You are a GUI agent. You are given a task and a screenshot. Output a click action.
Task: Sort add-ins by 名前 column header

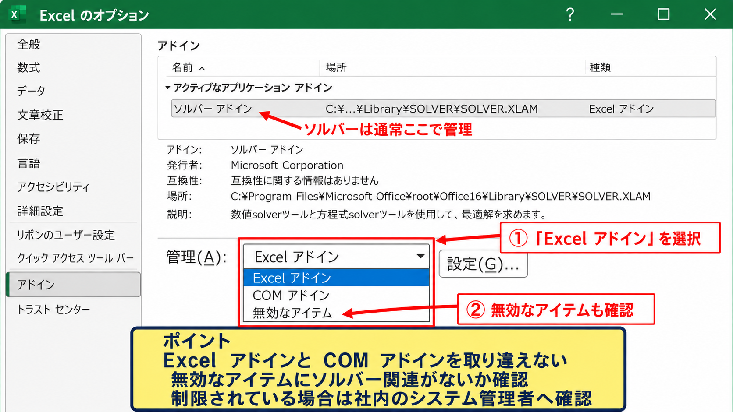pyautogui.click(x=182, y=67)
